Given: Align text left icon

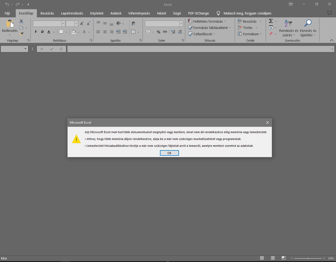Looking at the screenshot, I should coord(98,32).
